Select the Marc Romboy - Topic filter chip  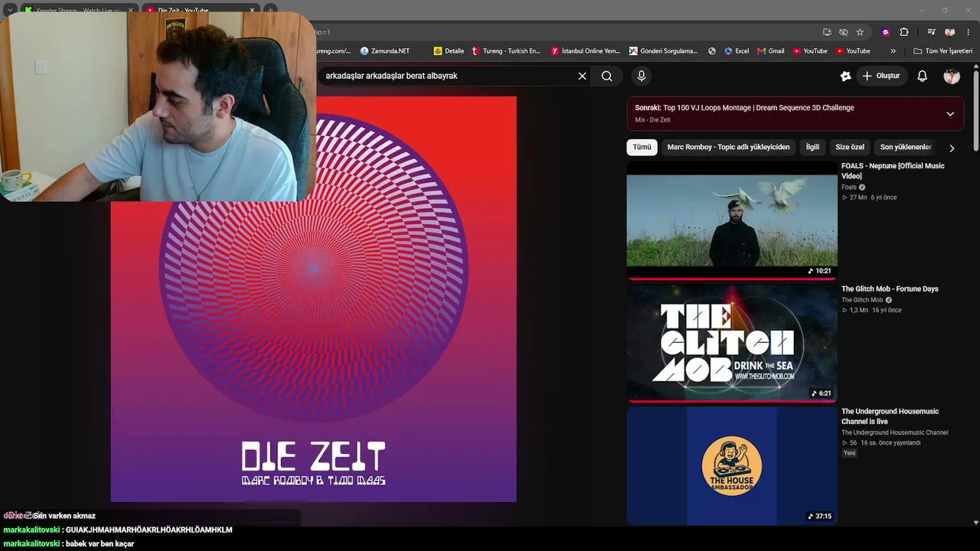pos(728,147)
